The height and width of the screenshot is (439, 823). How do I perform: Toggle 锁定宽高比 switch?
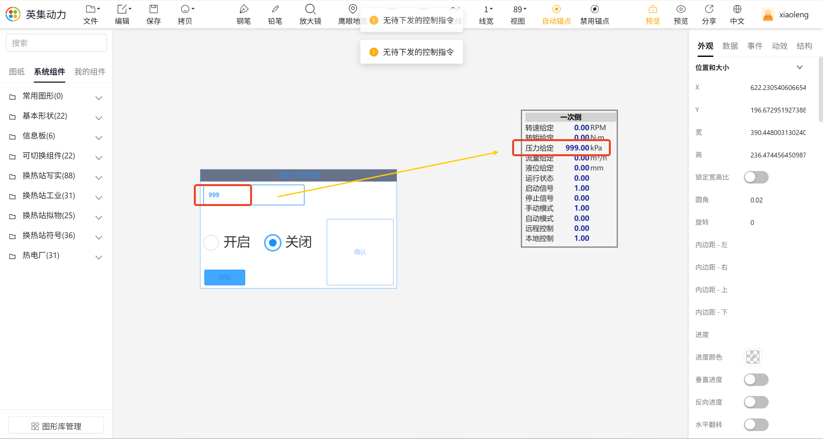point(756,177)
